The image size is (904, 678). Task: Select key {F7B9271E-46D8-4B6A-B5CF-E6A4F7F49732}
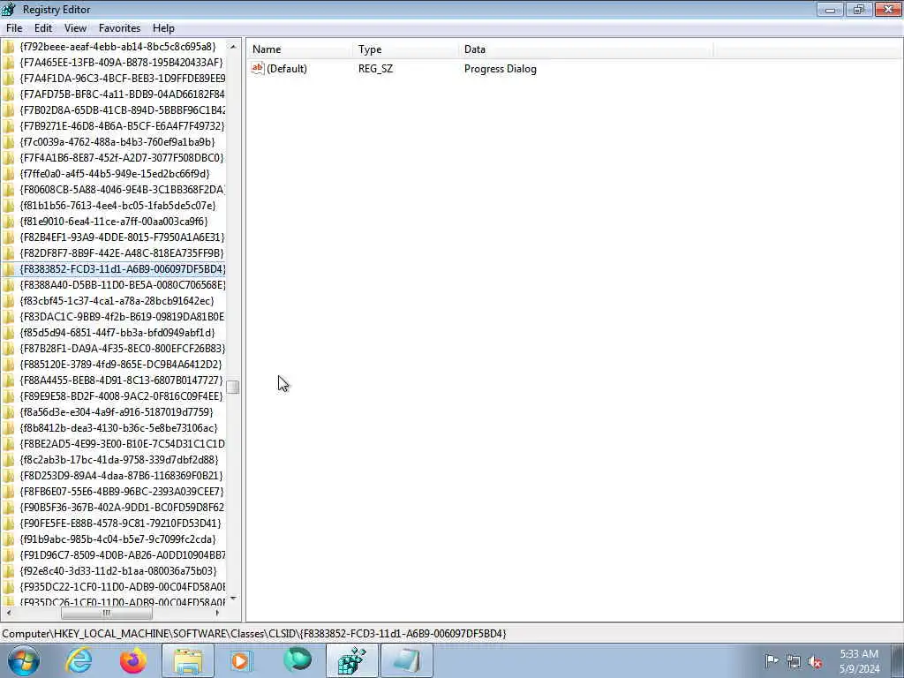click(x=122, y=125)
